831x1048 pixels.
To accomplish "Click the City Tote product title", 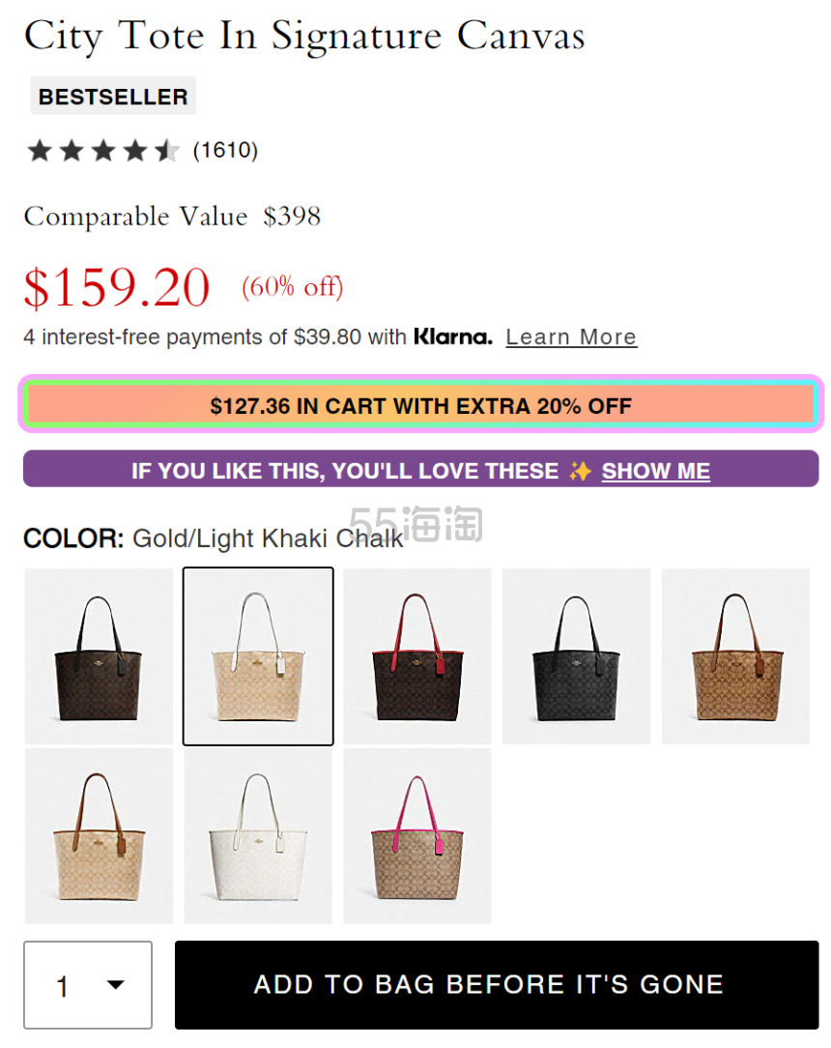I will coord(304,36).
